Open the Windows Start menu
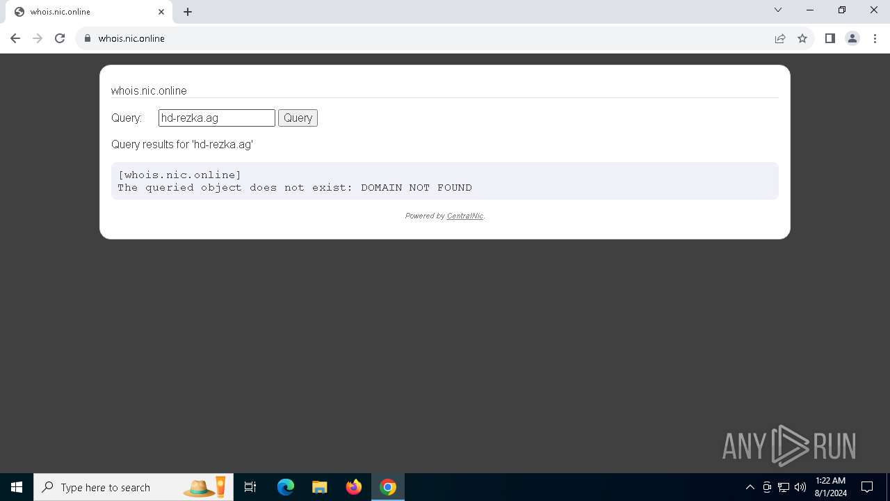 (17, 487)
